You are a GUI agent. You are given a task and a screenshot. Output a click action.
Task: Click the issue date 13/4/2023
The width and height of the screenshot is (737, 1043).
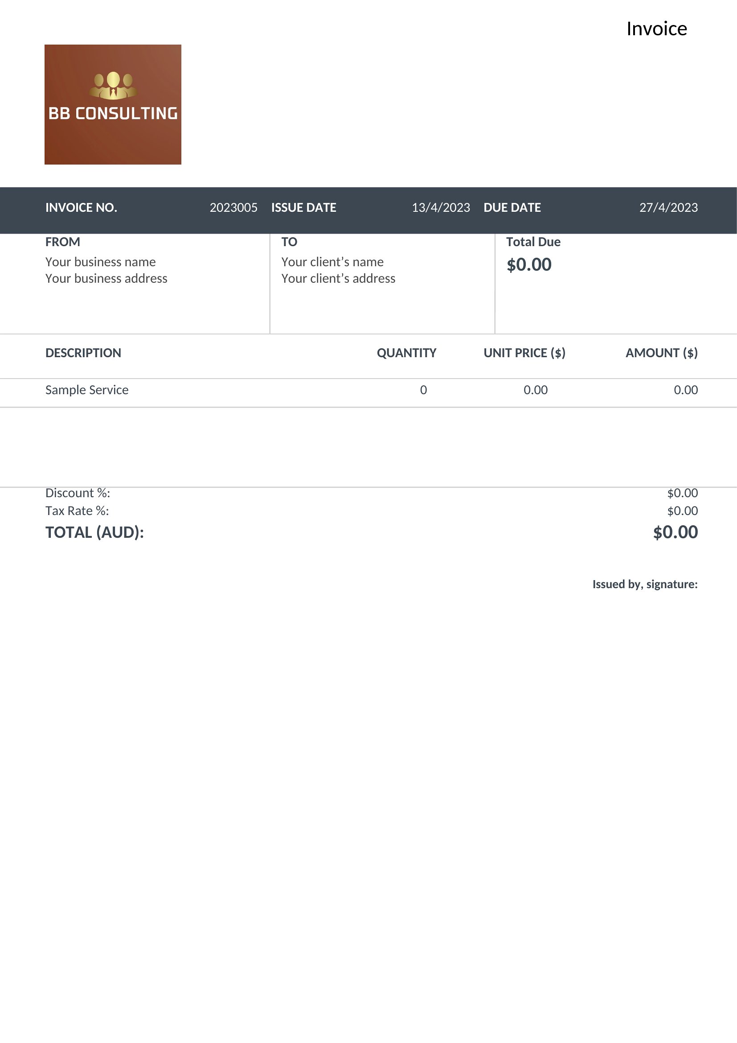(441, 208)
